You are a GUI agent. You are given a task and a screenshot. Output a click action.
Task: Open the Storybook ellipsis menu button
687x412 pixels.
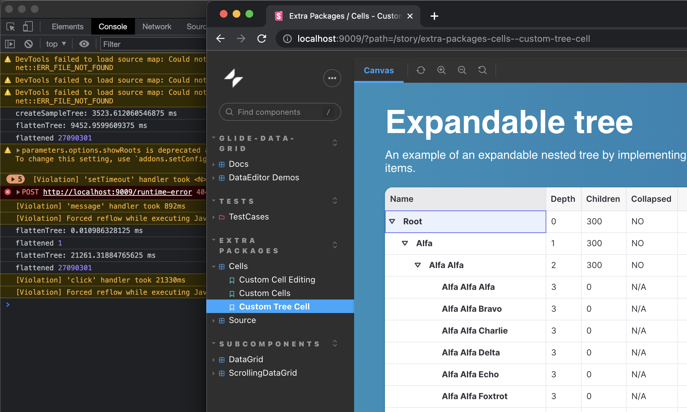pos(332,78)
